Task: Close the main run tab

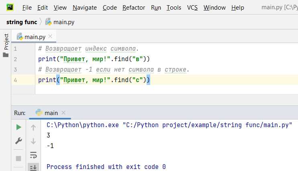Action: click(63, 113)
